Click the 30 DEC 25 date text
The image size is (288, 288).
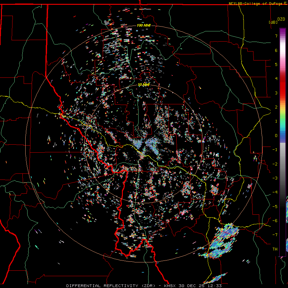pyautogui.click(x=192, y=286)
